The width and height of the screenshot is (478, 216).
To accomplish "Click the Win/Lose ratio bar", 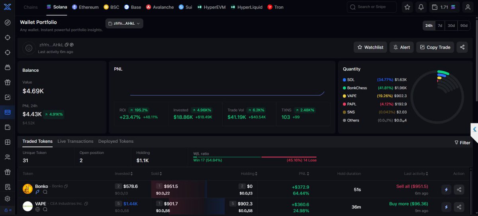I will [x=255, y=157].
